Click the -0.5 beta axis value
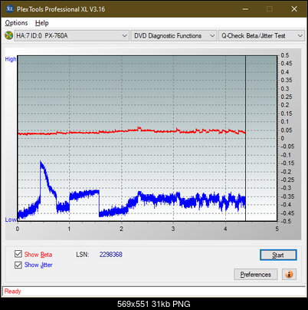The width and height of the screenshot is (308, 310). point(286,221)
